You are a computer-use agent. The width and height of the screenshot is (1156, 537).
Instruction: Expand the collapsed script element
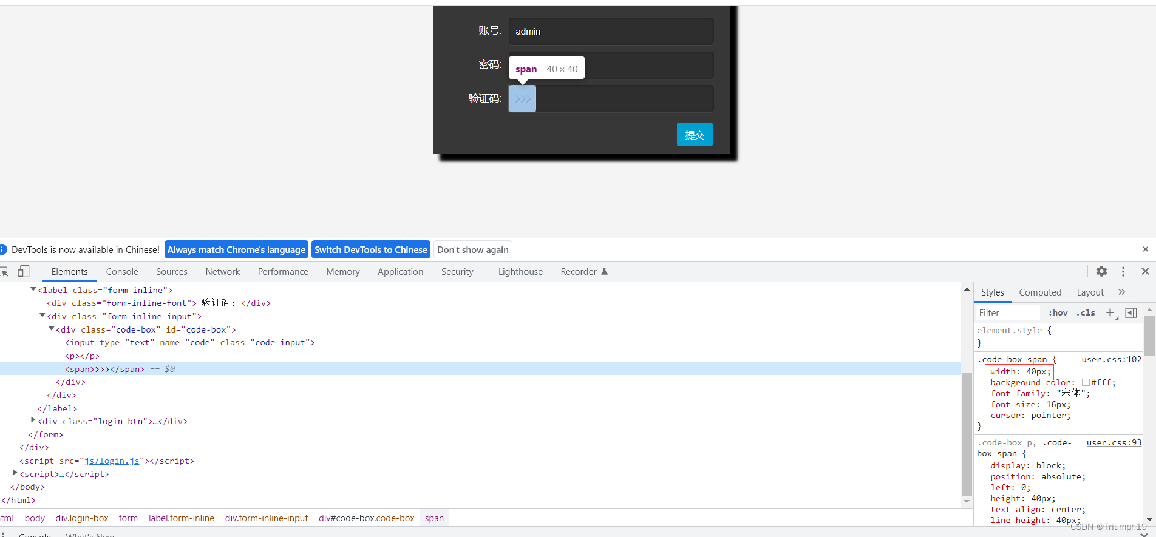click(x=15, y=473)
